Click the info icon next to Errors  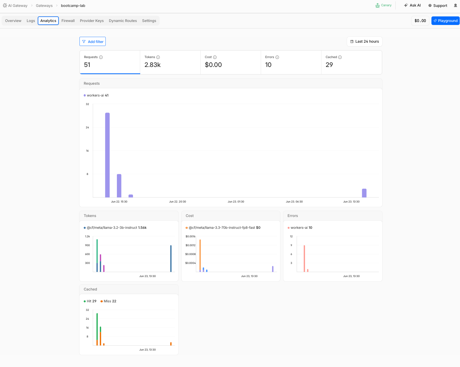tap(277, 57)
